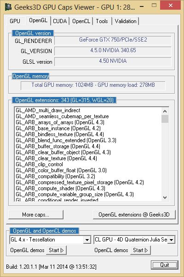Screen dimensions: 184x277
Task: Start the OpenCL demo
Action: [x=140, y=250]
